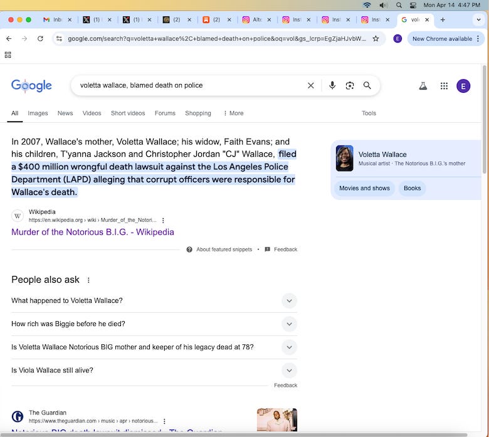489x437 pixels.
Task: Switch to the Images results tab
Action: tap(38, 113)
